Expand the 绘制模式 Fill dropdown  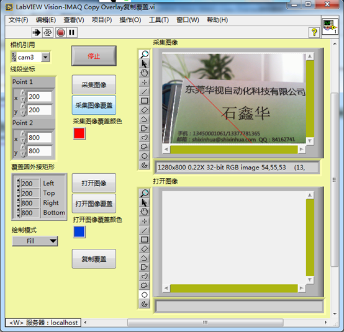(35, 241)
